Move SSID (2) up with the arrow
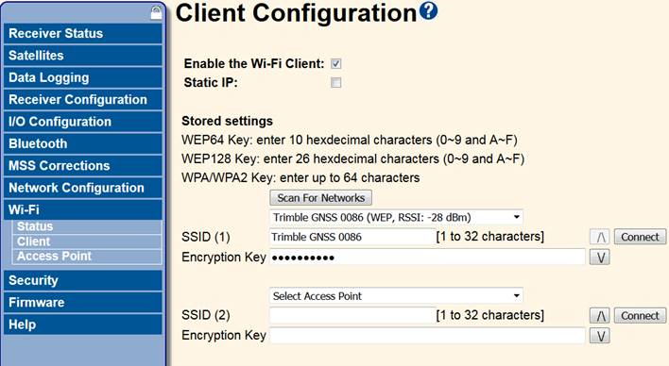This screenshot has width=669, height=366. pos(599,315)
